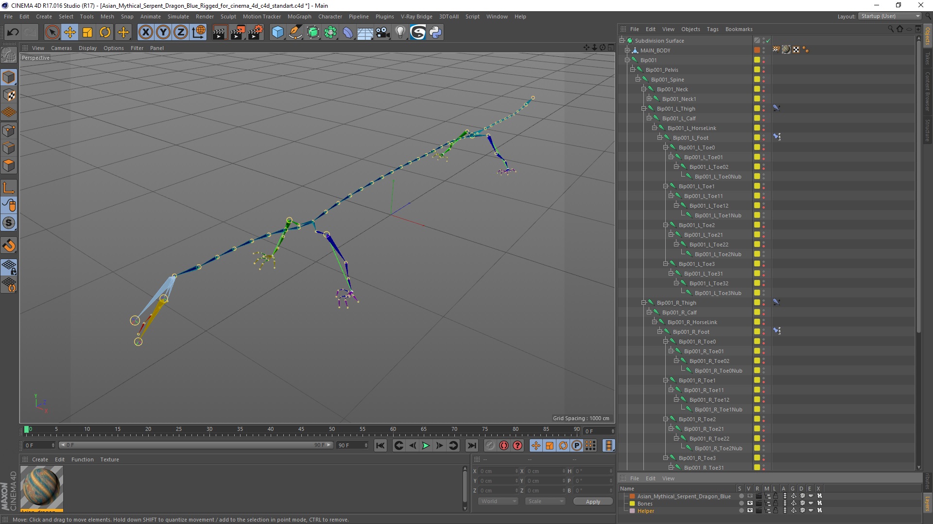Open Object Manager Bookmarks menu
The height and width of the screenshot is (524, 933).
[x=739, y=29]
